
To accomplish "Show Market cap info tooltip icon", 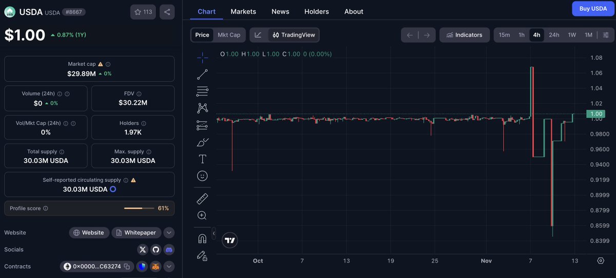I will [108, 64].
